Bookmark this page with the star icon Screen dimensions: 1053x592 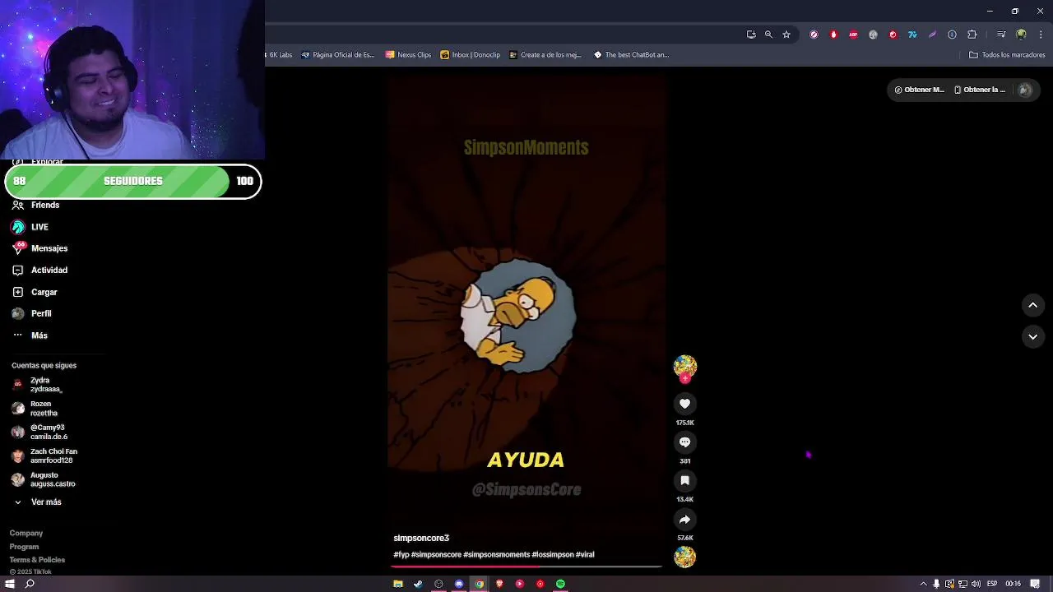[786, 35]
